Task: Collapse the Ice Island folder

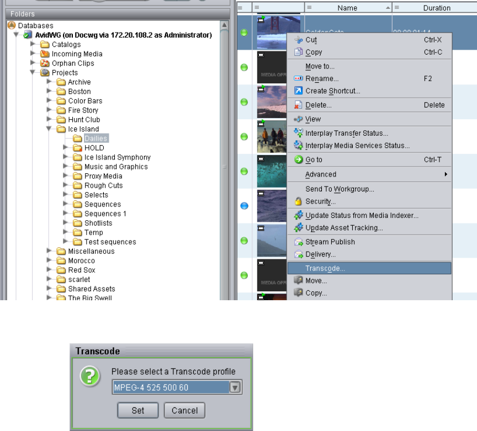Action: (49, 129)
